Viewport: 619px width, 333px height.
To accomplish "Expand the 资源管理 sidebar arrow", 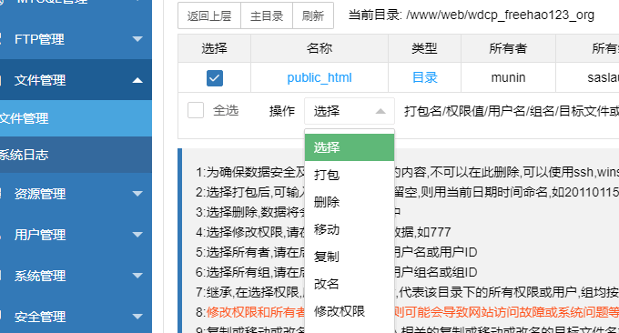I will (137, 194).
